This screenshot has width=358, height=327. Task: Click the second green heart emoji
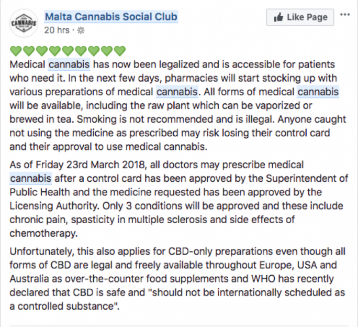pos(29,51)
